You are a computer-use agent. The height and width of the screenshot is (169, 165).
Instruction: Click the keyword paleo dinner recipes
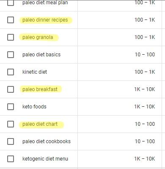pos(45,20)
